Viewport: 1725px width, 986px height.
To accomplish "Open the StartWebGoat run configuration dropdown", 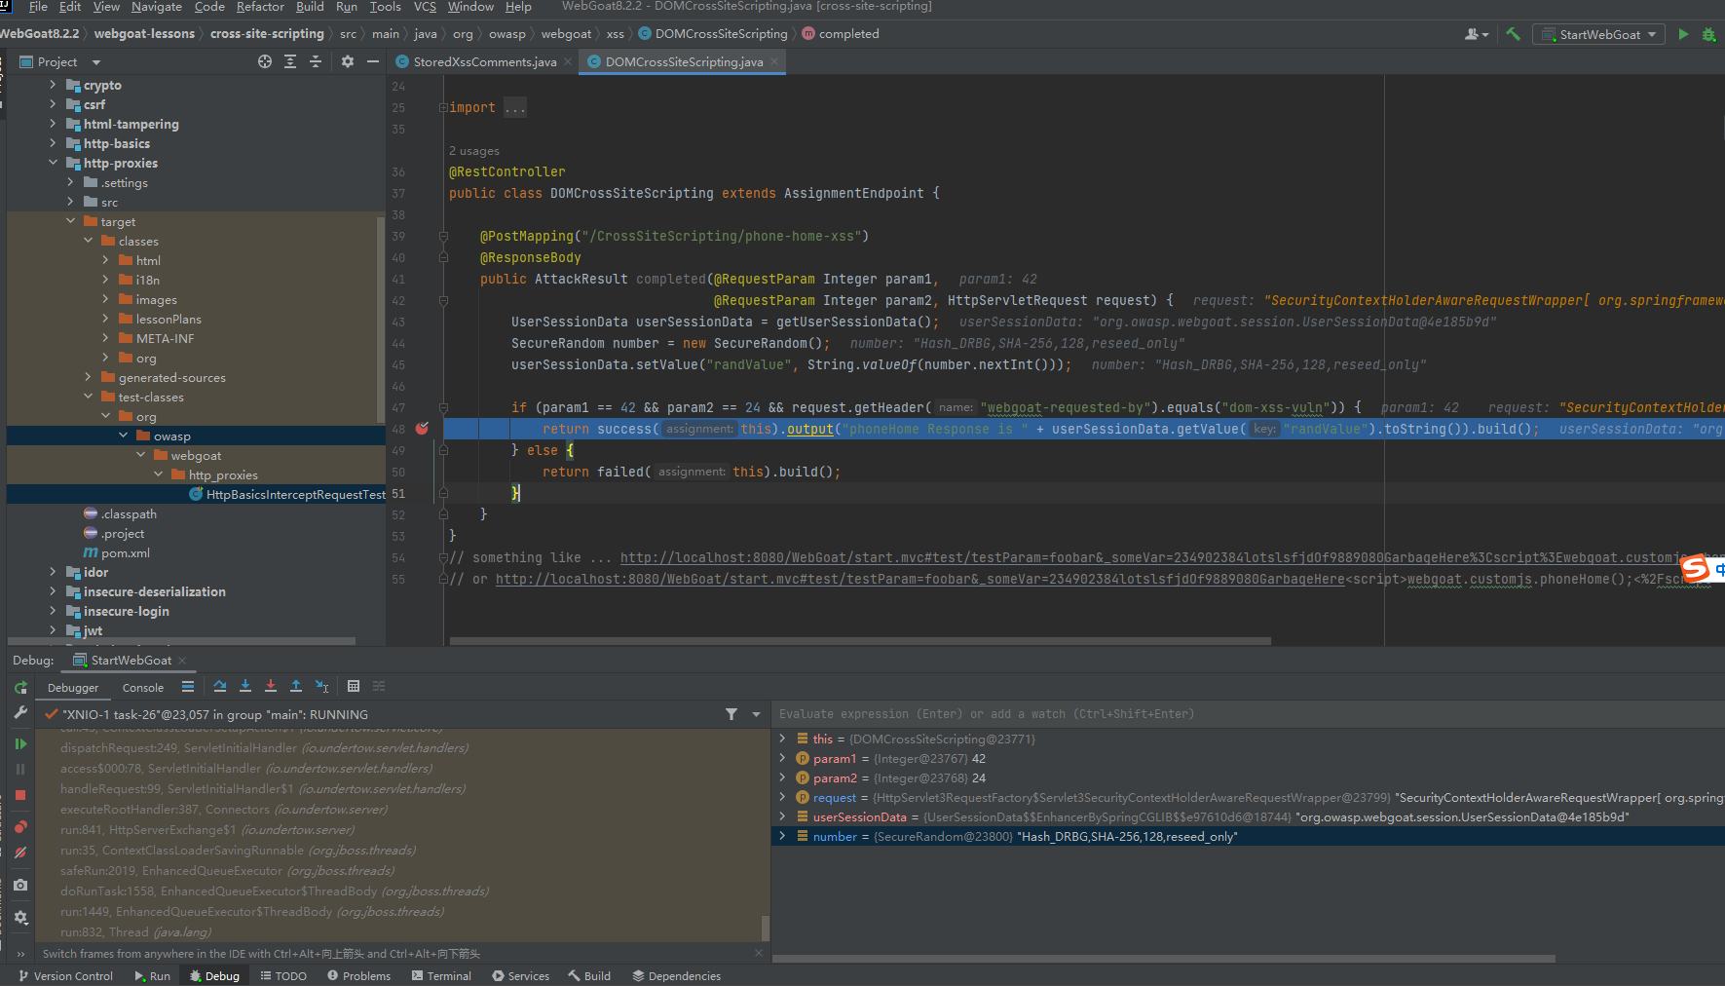I will pyautogui.click(x=1599, y=34).
